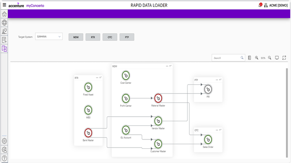Open the help question mark icon

tap(4, 158)
